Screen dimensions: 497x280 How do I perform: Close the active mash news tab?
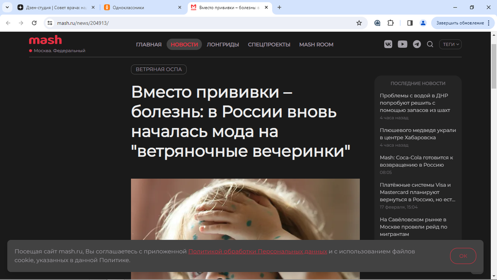266,7
